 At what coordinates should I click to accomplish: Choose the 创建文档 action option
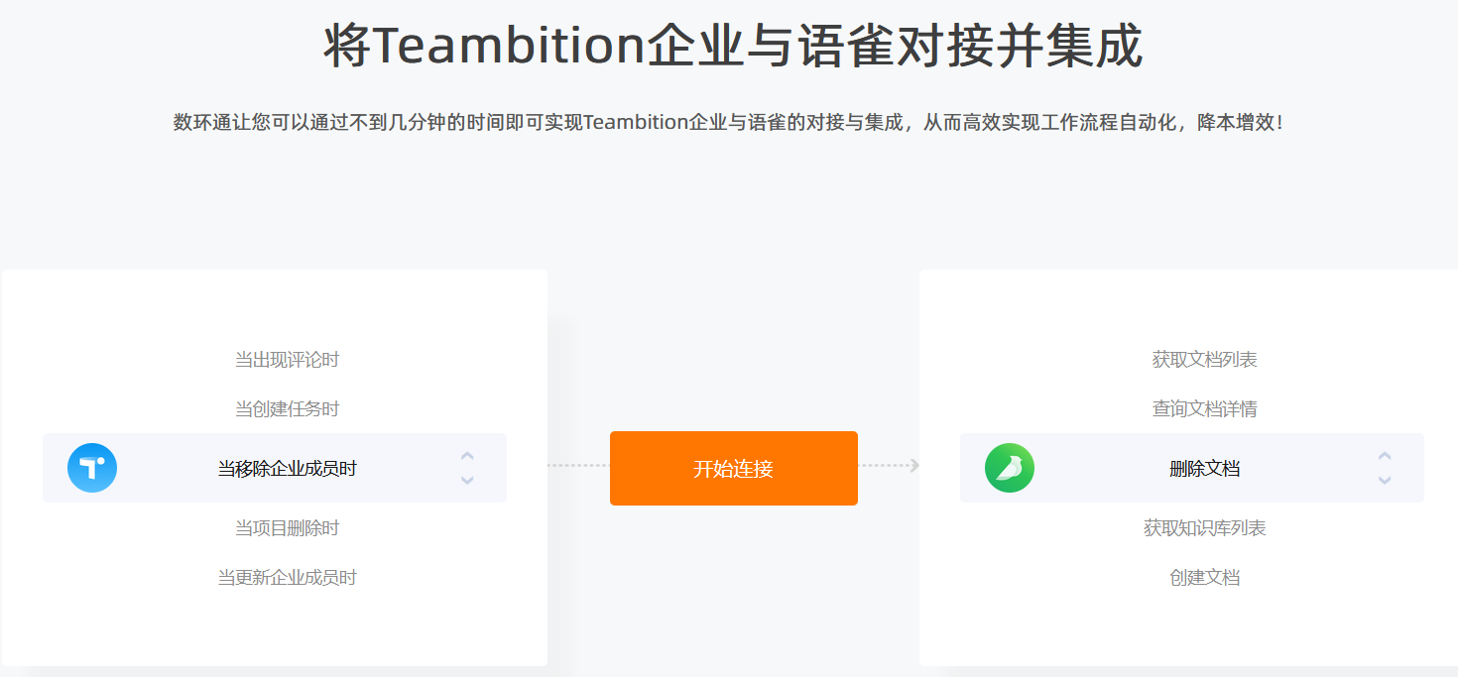click(1204, 578)
